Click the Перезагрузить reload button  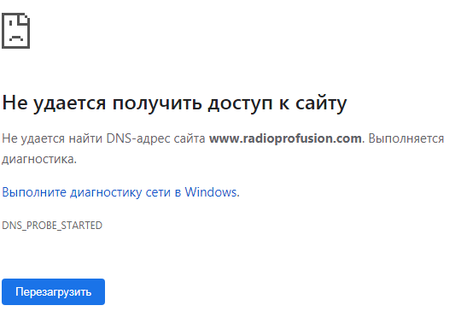(x=53, y=292)
